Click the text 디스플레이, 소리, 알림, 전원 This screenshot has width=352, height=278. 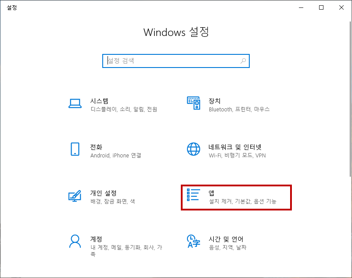click(124, 110)
